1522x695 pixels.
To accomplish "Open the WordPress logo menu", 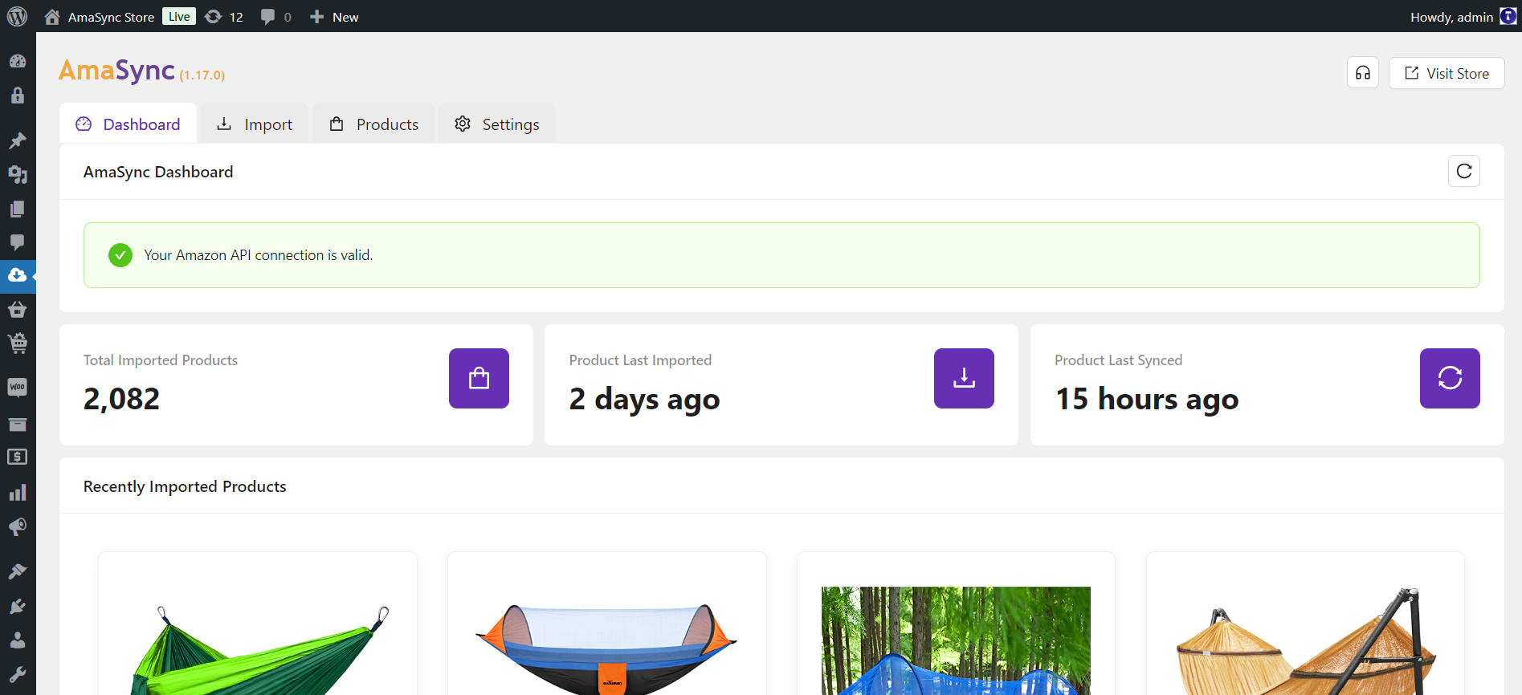I will pos(17,16).
